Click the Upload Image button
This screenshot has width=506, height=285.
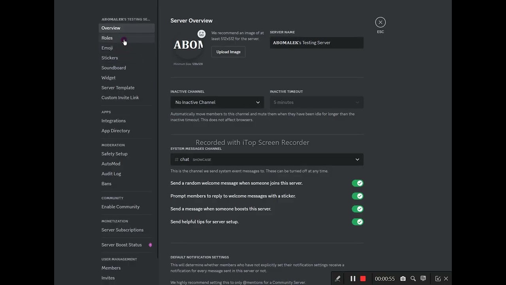point(228,52)
